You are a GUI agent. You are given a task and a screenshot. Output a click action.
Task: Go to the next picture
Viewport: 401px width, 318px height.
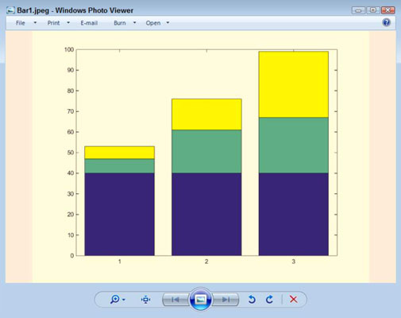click(x=226, y=300)
